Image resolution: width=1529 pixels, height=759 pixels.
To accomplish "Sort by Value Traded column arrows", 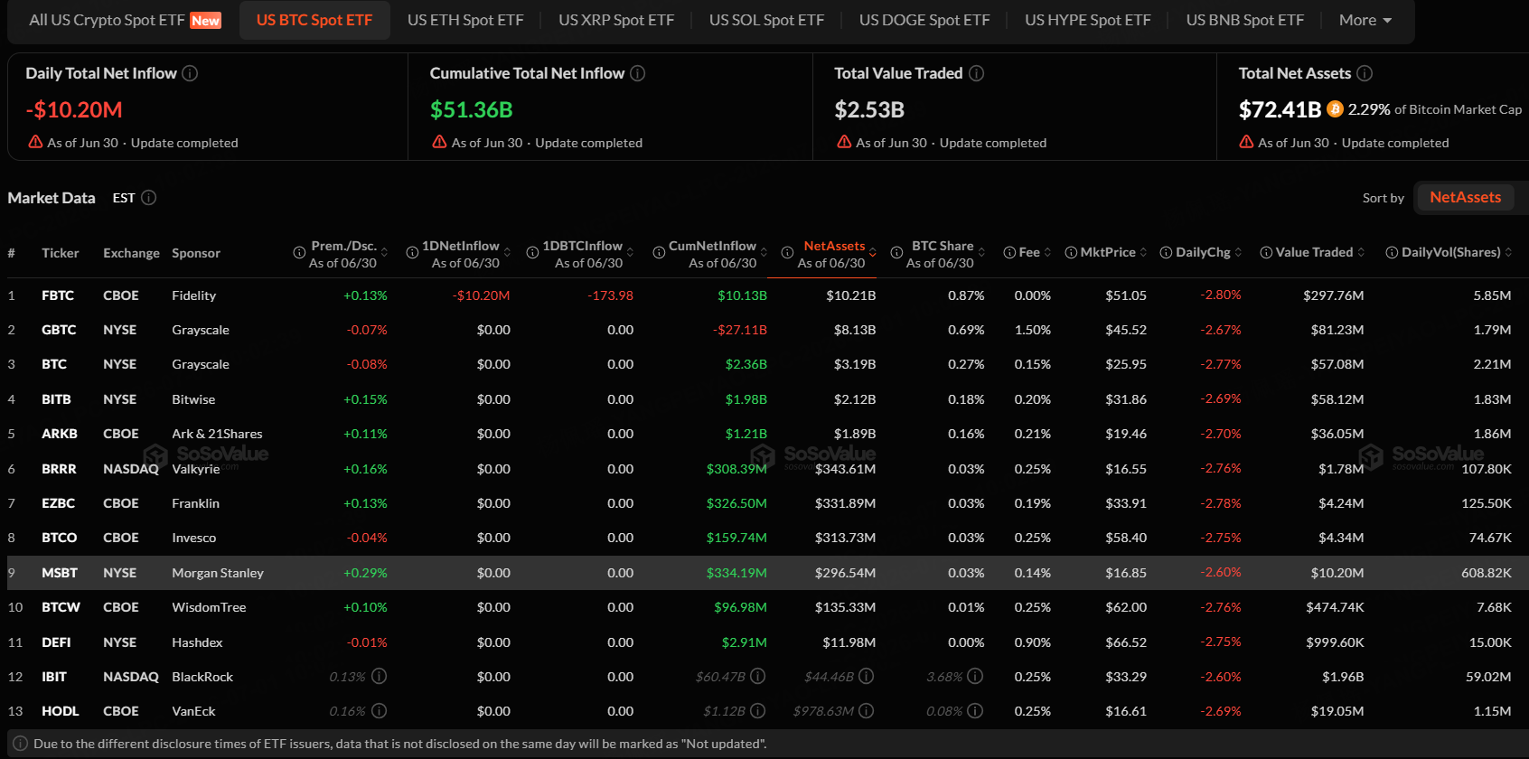I will 1361,252.
